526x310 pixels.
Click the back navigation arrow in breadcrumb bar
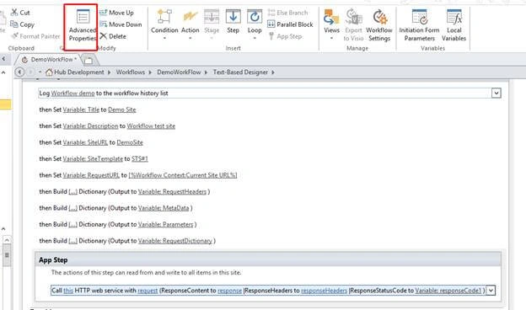click(x=19, y=72)
